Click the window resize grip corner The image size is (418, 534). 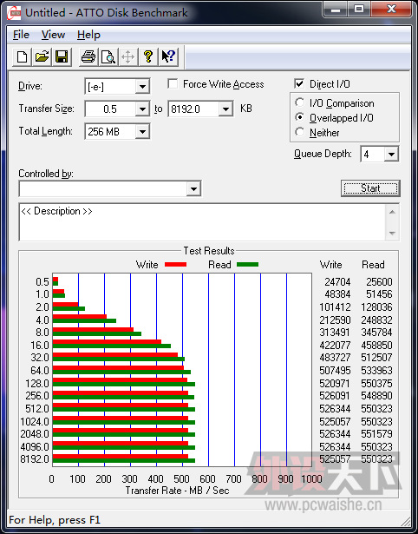point(406,521)
